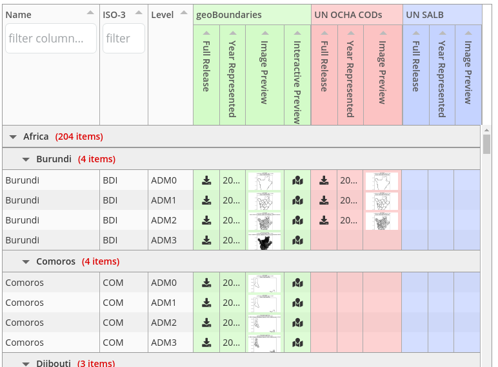Open interactive map preview for Burundi ADM1
Image resolution: width=498 pixels, height=367 pixels.
click(297, 200)
